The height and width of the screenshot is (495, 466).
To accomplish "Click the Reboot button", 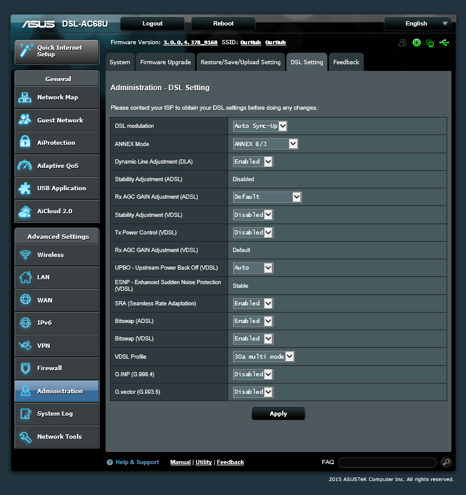I will tap(223, 24).
